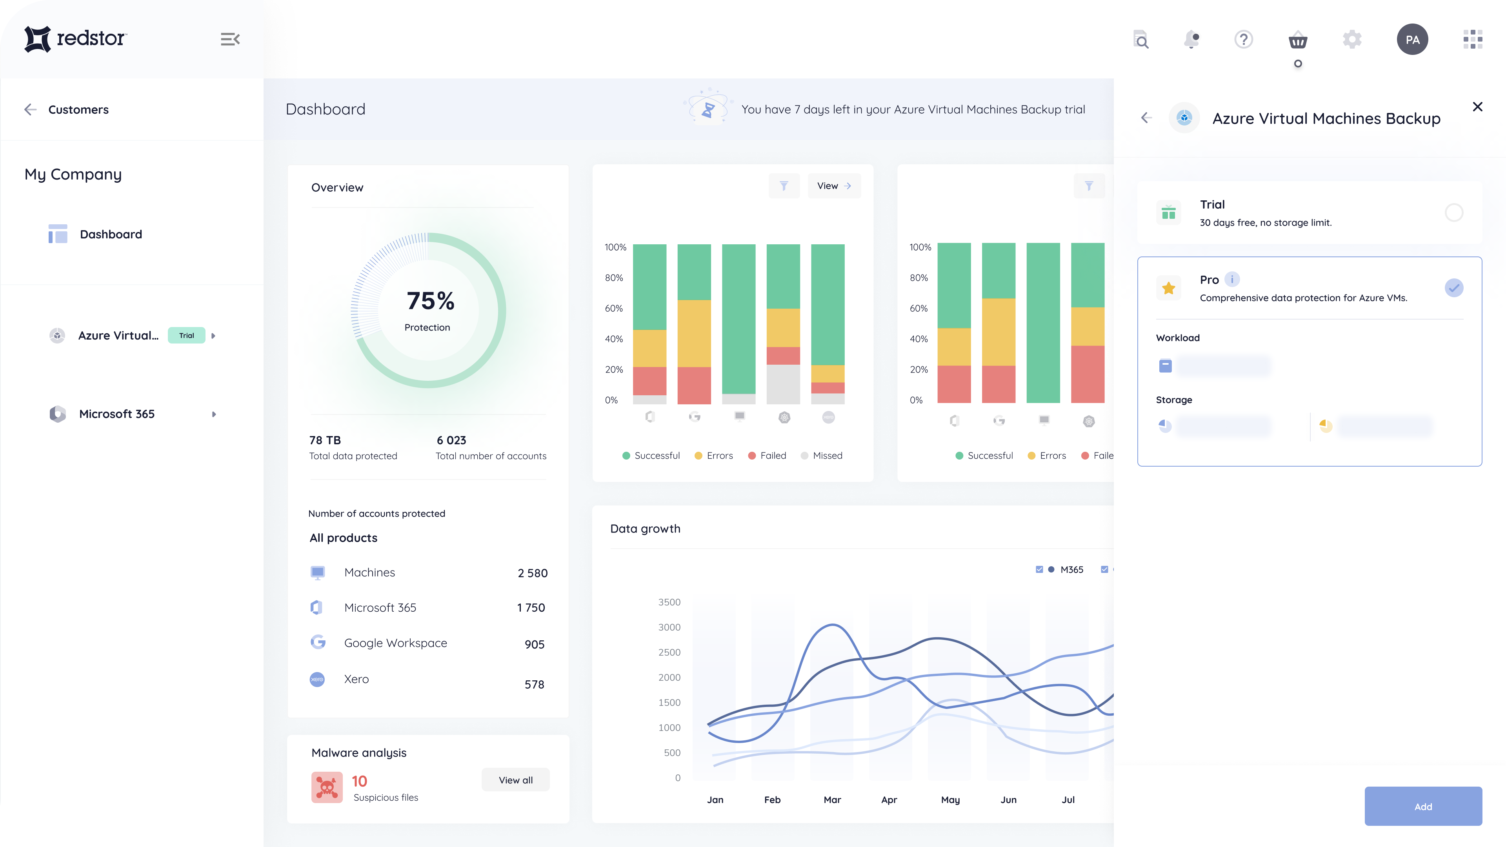Image resolution: width=1506 pixels, height=847 pixels.
Task: Click the My Company heading
Action: [73, 174]
